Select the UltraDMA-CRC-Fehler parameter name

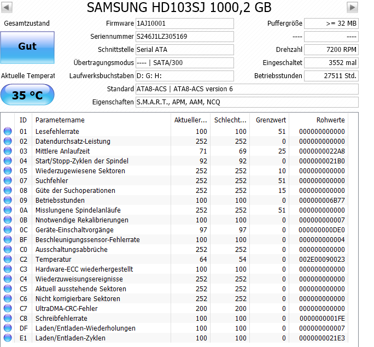[x=67, y=308]
